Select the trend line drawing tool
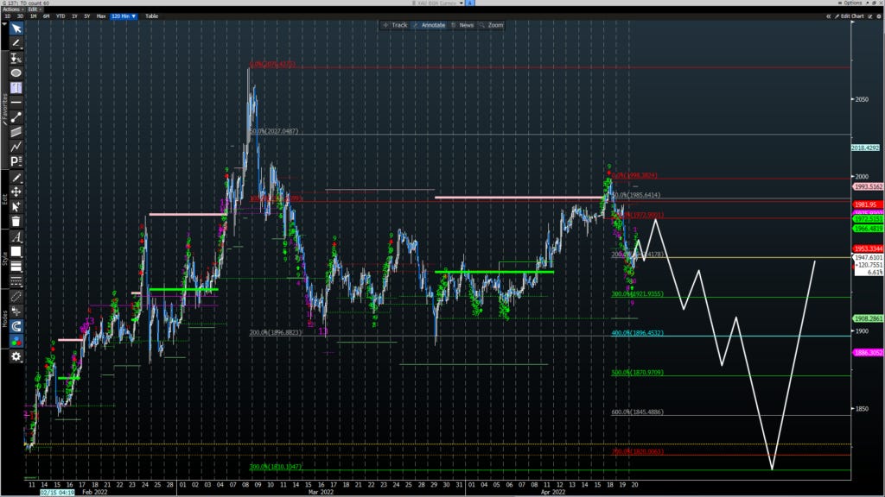Image resolution: width=885 pixels, height=497 pixels. tap(16, 43)
